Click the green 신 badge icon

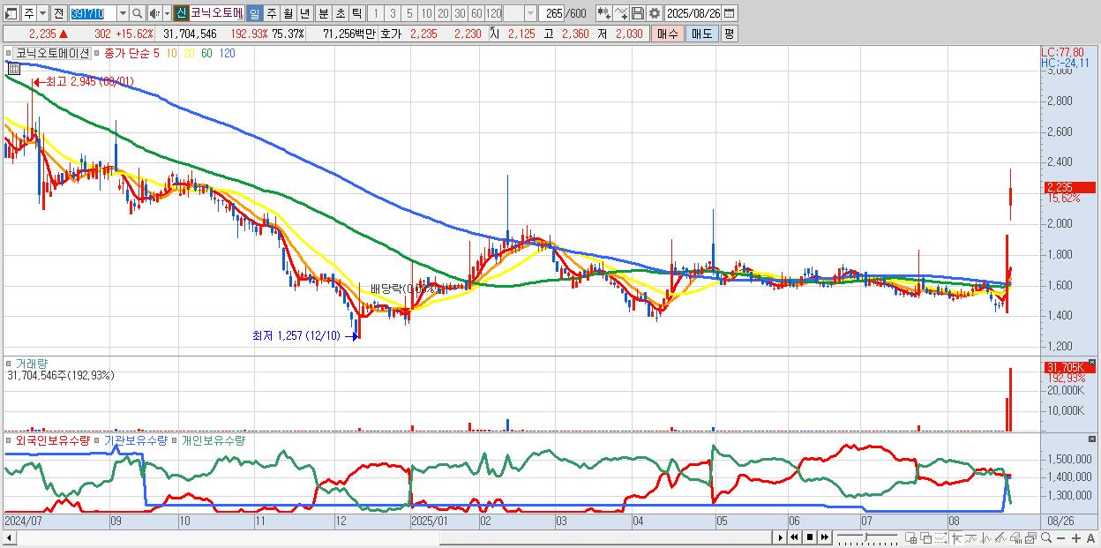[x=180, y=13]
